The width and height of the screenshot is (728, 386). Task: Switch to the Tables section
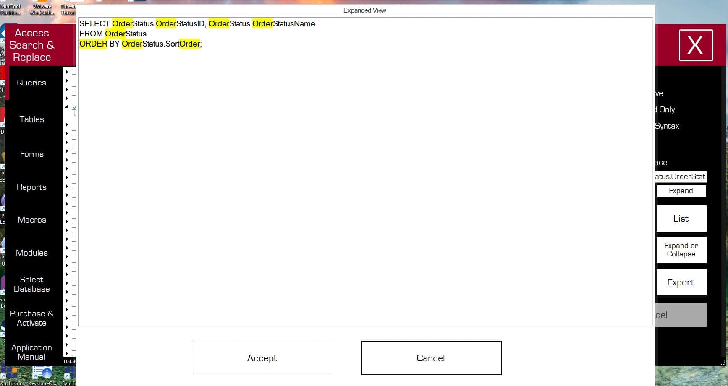click(31, 119)
